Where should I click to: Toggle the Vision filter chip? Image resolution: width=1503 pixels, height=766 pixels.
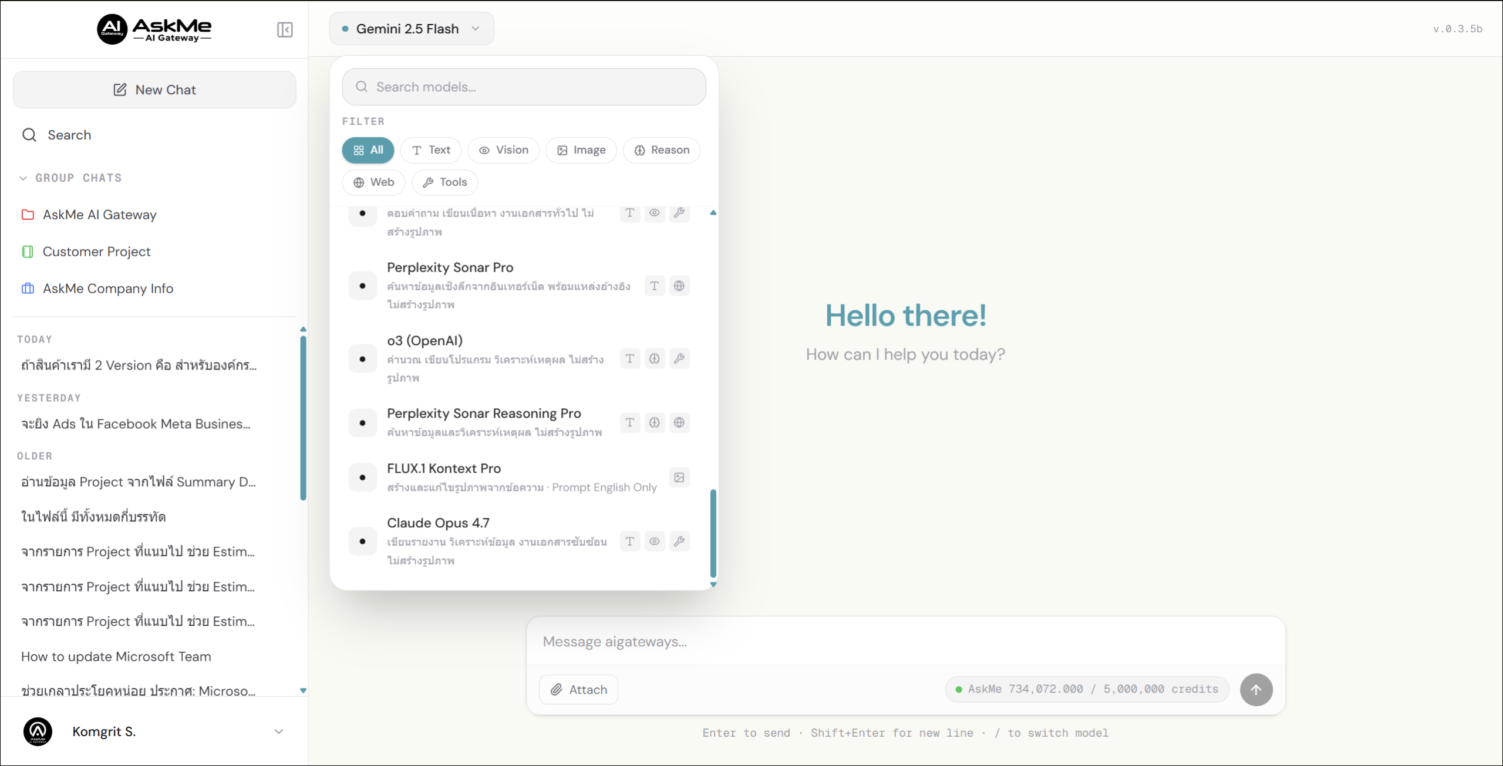(x=504, y=150)
